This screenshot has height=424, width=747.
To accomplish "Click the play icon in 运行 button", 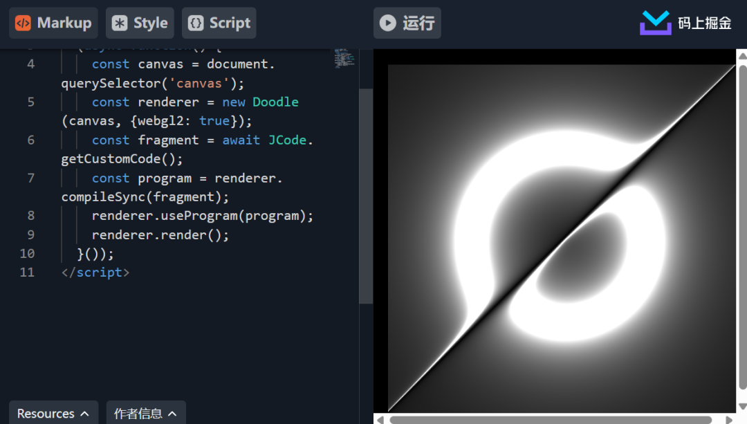I will pyautogui.click(x=388, y=23).
